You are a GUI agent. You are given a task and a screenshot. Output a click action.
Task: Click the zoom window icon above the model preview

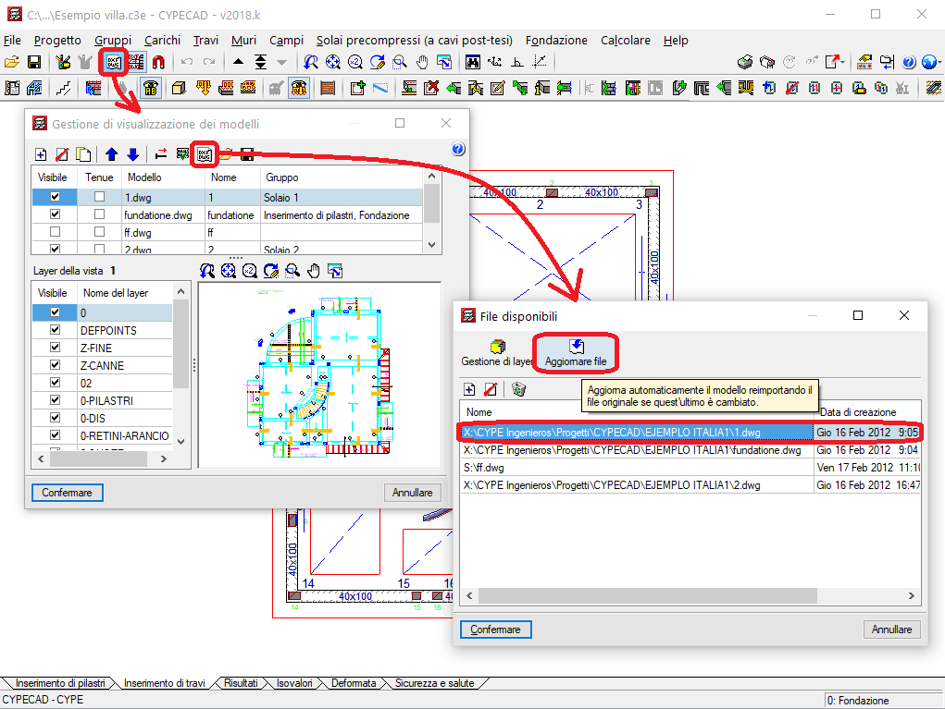click(x=292, y=271)
